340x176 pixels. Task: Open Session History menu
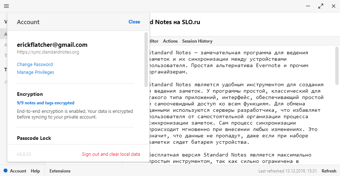pyautogui.click(x=197, y=41)
